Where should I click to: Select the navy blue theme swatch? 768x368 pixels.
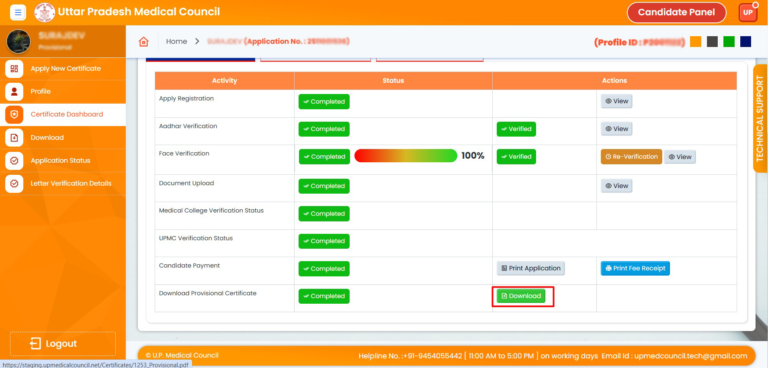point(745,42)
